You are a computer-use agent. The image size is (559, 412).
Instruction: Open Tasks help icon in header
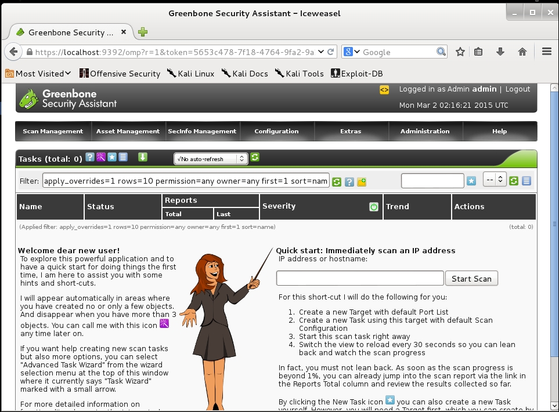pos(90,157)
